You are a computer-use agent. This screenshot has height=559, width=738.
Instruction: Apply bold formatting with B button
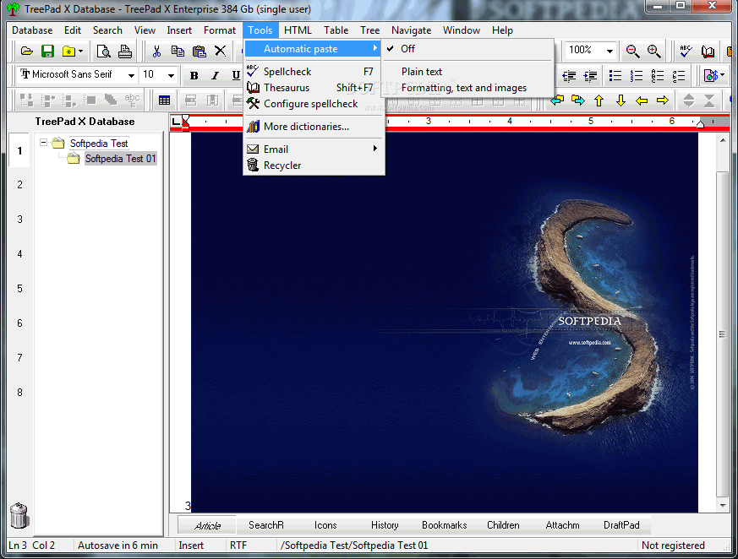coord(194,75)
